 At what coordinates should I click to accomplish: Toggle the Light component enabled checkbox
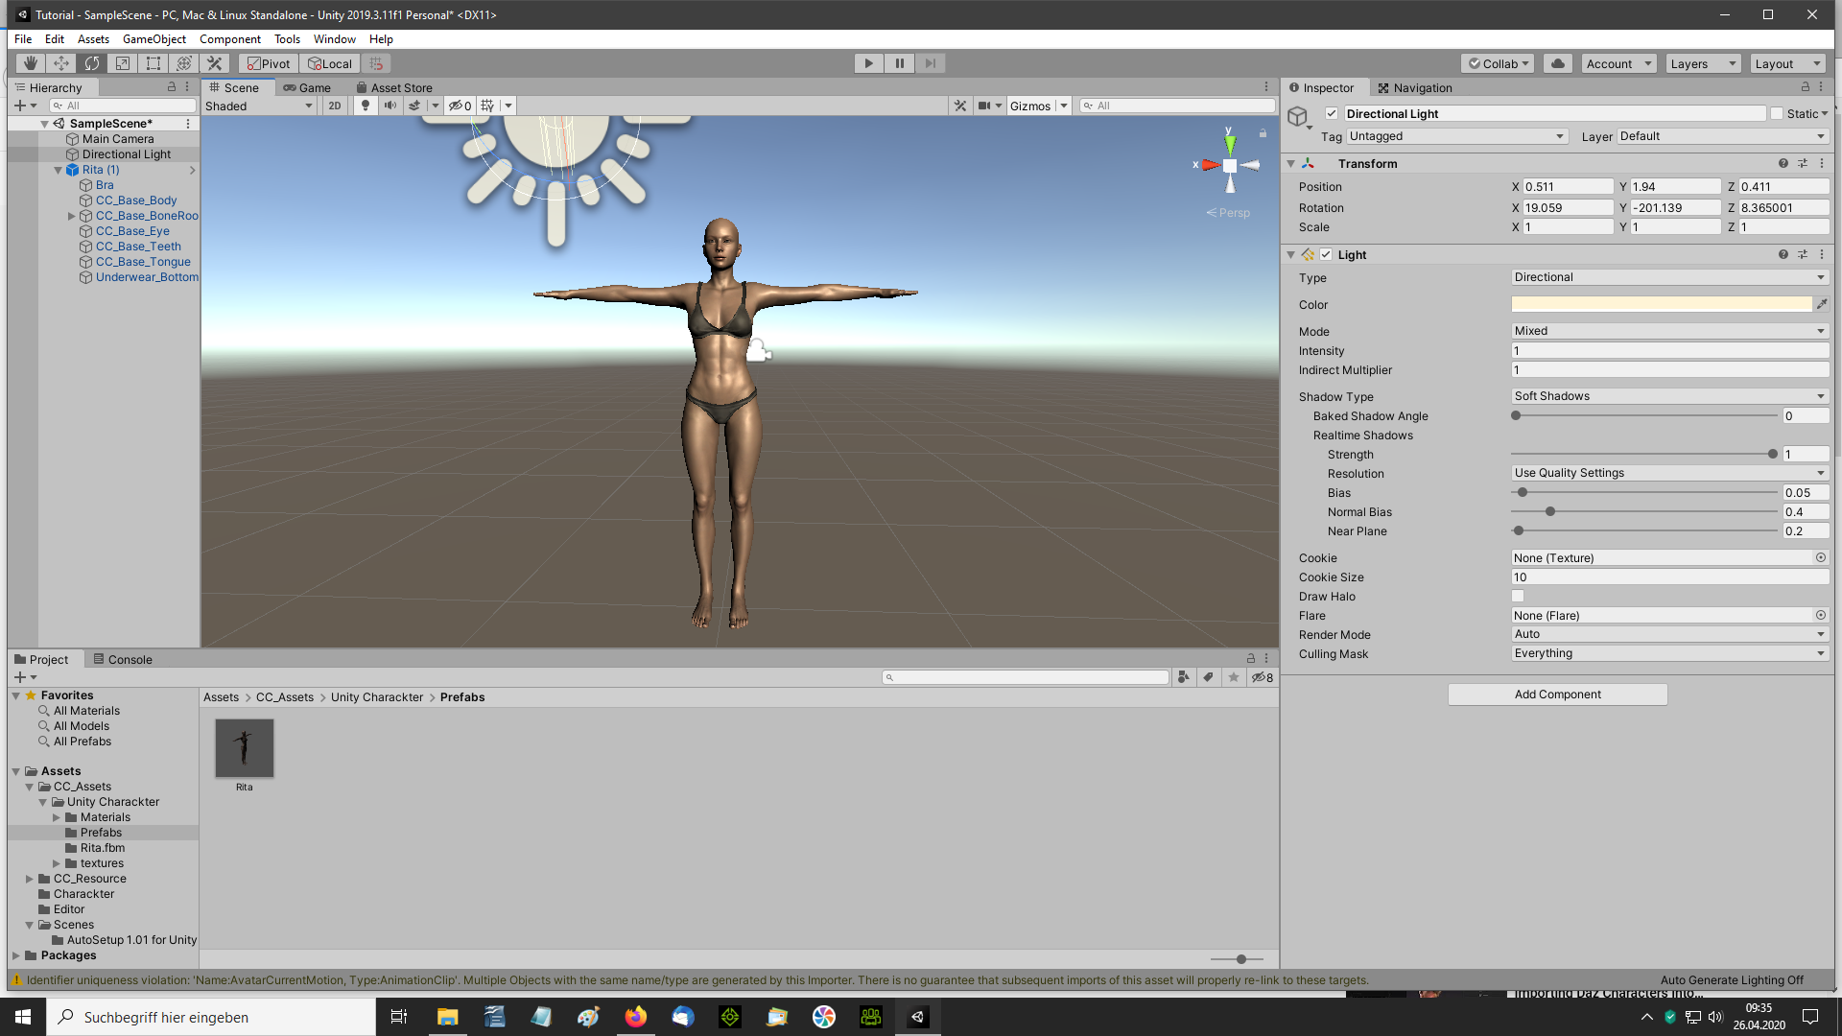coord(1326,254)
